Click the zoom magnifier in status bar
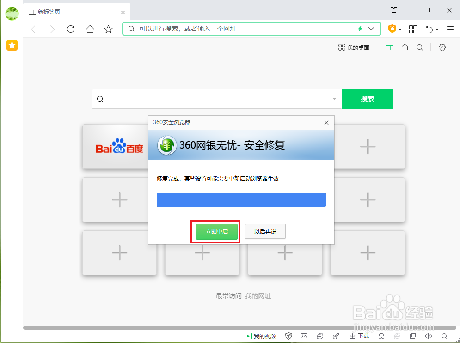Image resolution: width=460 pixels, height=343 pixels. (x=444, y=336)
